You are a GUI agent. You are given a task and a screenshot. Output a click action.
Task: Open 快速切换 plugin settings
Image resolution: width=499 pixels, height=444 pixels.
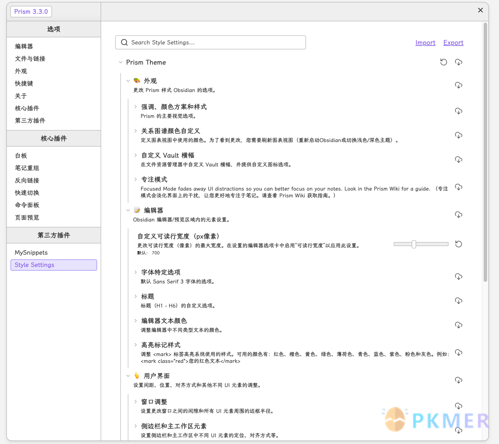click(54, 193)
